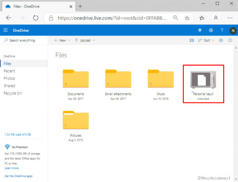Click the Jun 10, 2016 date text
Viewport: 238px width, 182px height.
pyautogui.click(x=161, y=99)
